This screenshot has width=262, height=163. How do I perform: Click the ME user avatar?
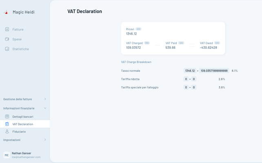click(7, 155)
